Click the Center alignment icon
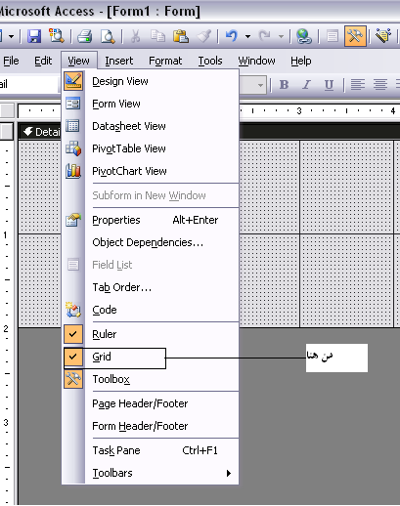Screen dimensions: 400x506 point(379,85)
